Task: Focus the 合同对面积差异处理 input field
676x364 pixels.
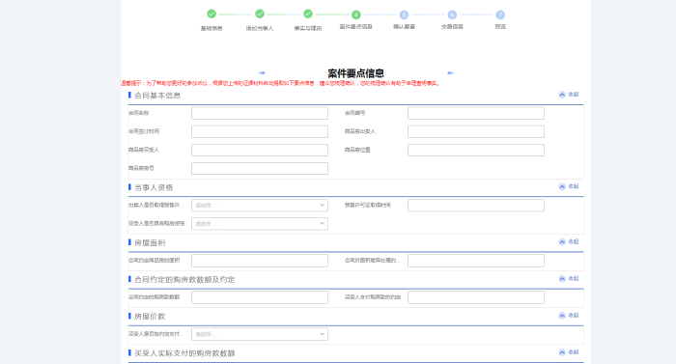Action: tap(476, 261)
